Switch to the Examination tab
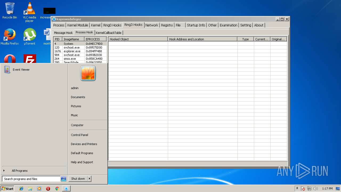The height and width of the screenshot is (192, 341). [x=228, y=25]
